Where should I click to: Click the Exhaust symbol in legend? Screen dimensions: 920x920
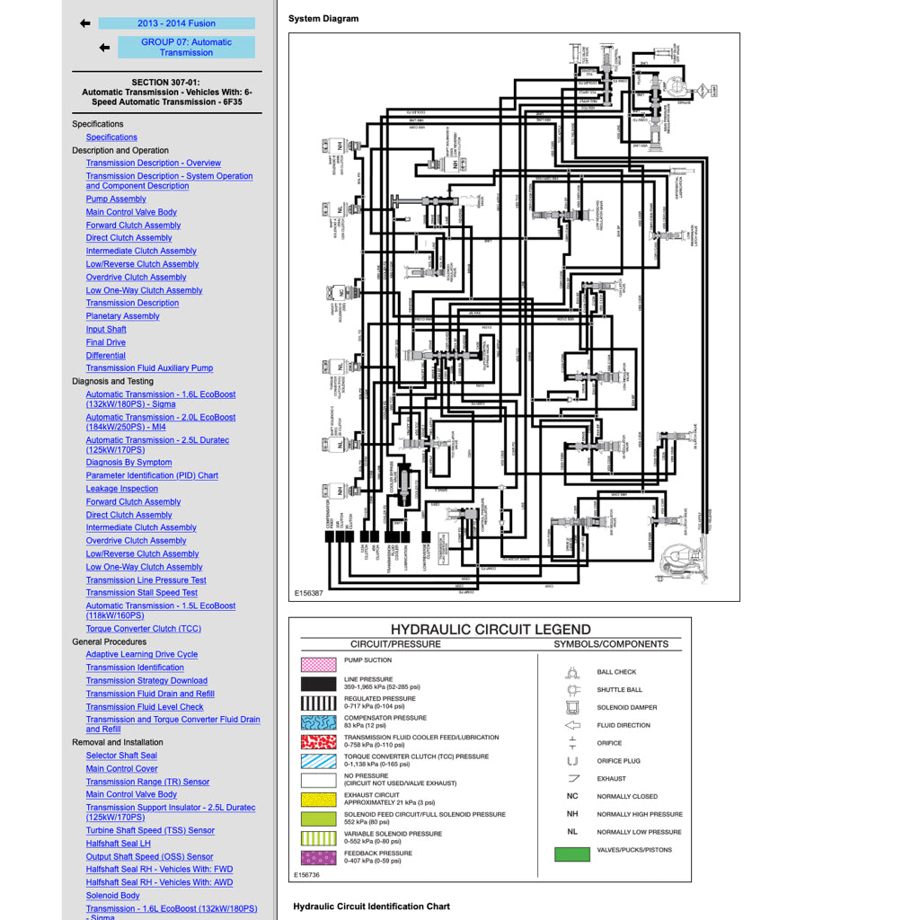[x=573, y=779]
